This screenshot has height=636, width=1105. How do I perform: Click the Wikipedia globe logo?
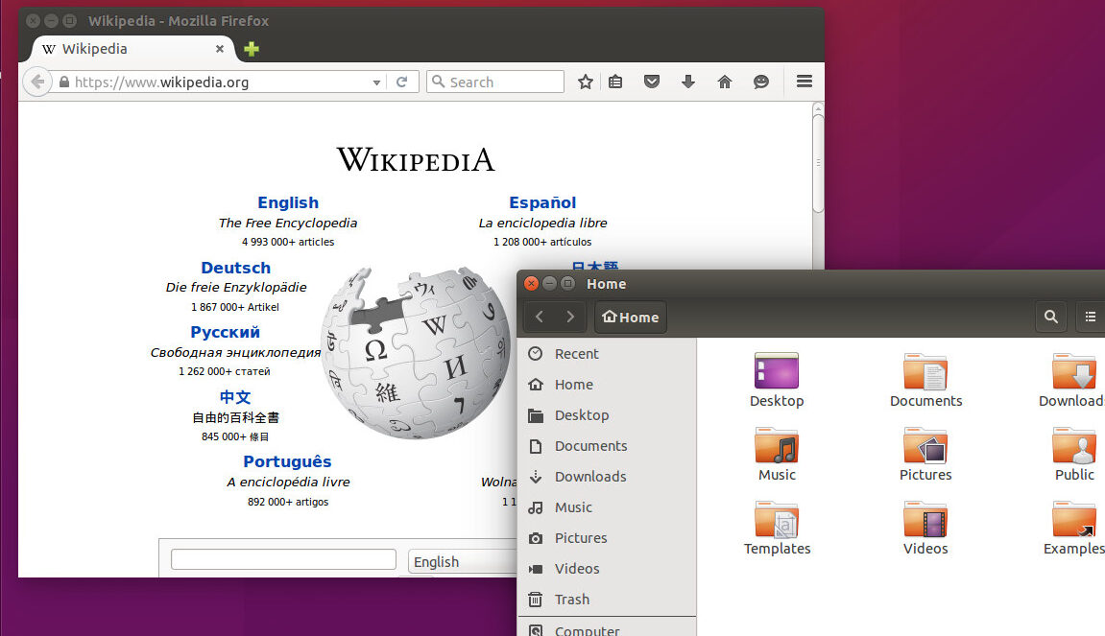[416, 352]
